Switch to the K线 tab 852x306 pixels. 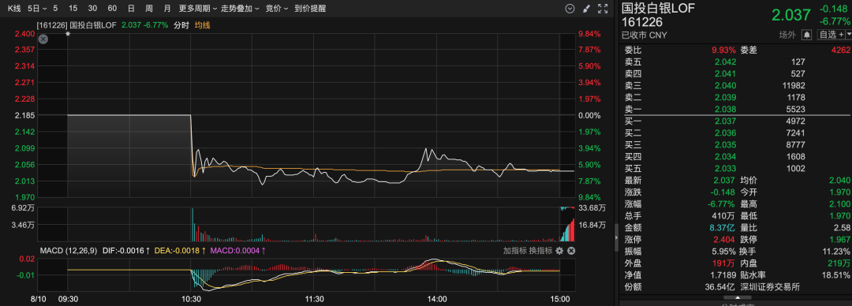(x=14, y=9)
